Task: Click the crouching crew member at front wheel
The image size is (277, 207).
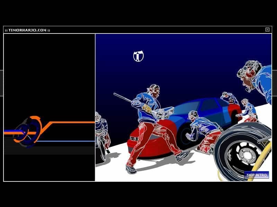Action: 203,131
